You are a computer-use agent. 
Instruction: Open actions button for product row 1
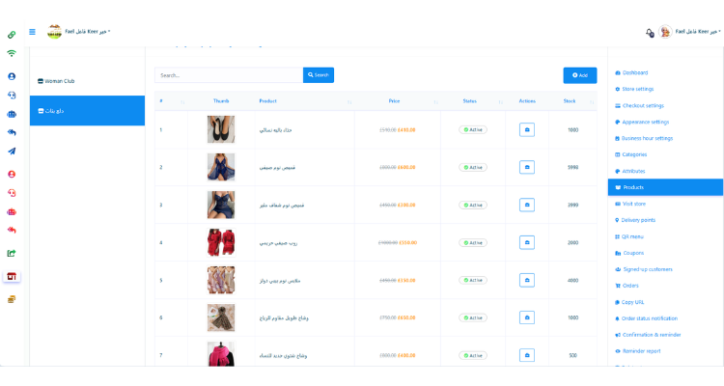coord(526,129)
